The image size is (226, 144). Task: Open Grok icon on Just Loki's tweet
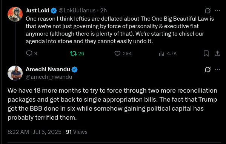tap(208, 10)
